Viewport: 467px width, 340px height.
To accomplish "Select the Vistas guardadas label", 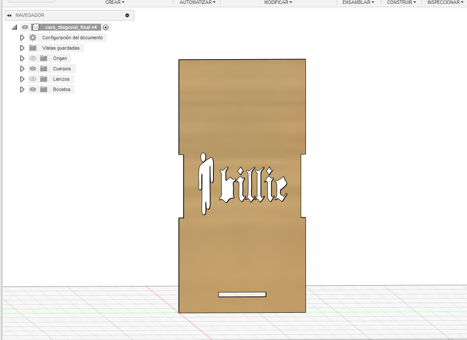I will click(61, 48).
